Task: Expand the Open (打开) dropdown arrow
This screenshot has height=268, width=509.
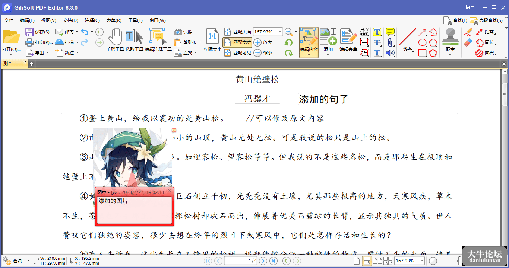Action: [x=11, y=55]
